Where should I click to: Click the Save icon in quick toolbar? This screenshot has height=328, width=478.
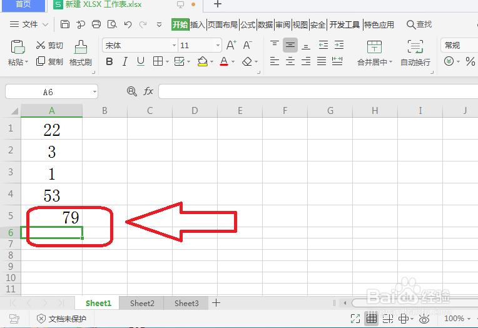tap(65, 24)
